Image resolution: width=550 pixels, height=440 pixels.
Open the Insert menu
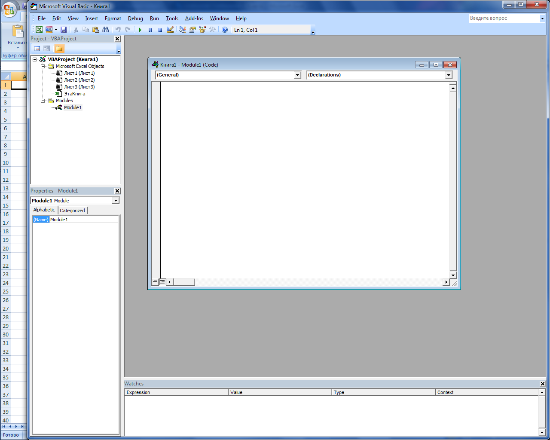(x=92, y=18)
